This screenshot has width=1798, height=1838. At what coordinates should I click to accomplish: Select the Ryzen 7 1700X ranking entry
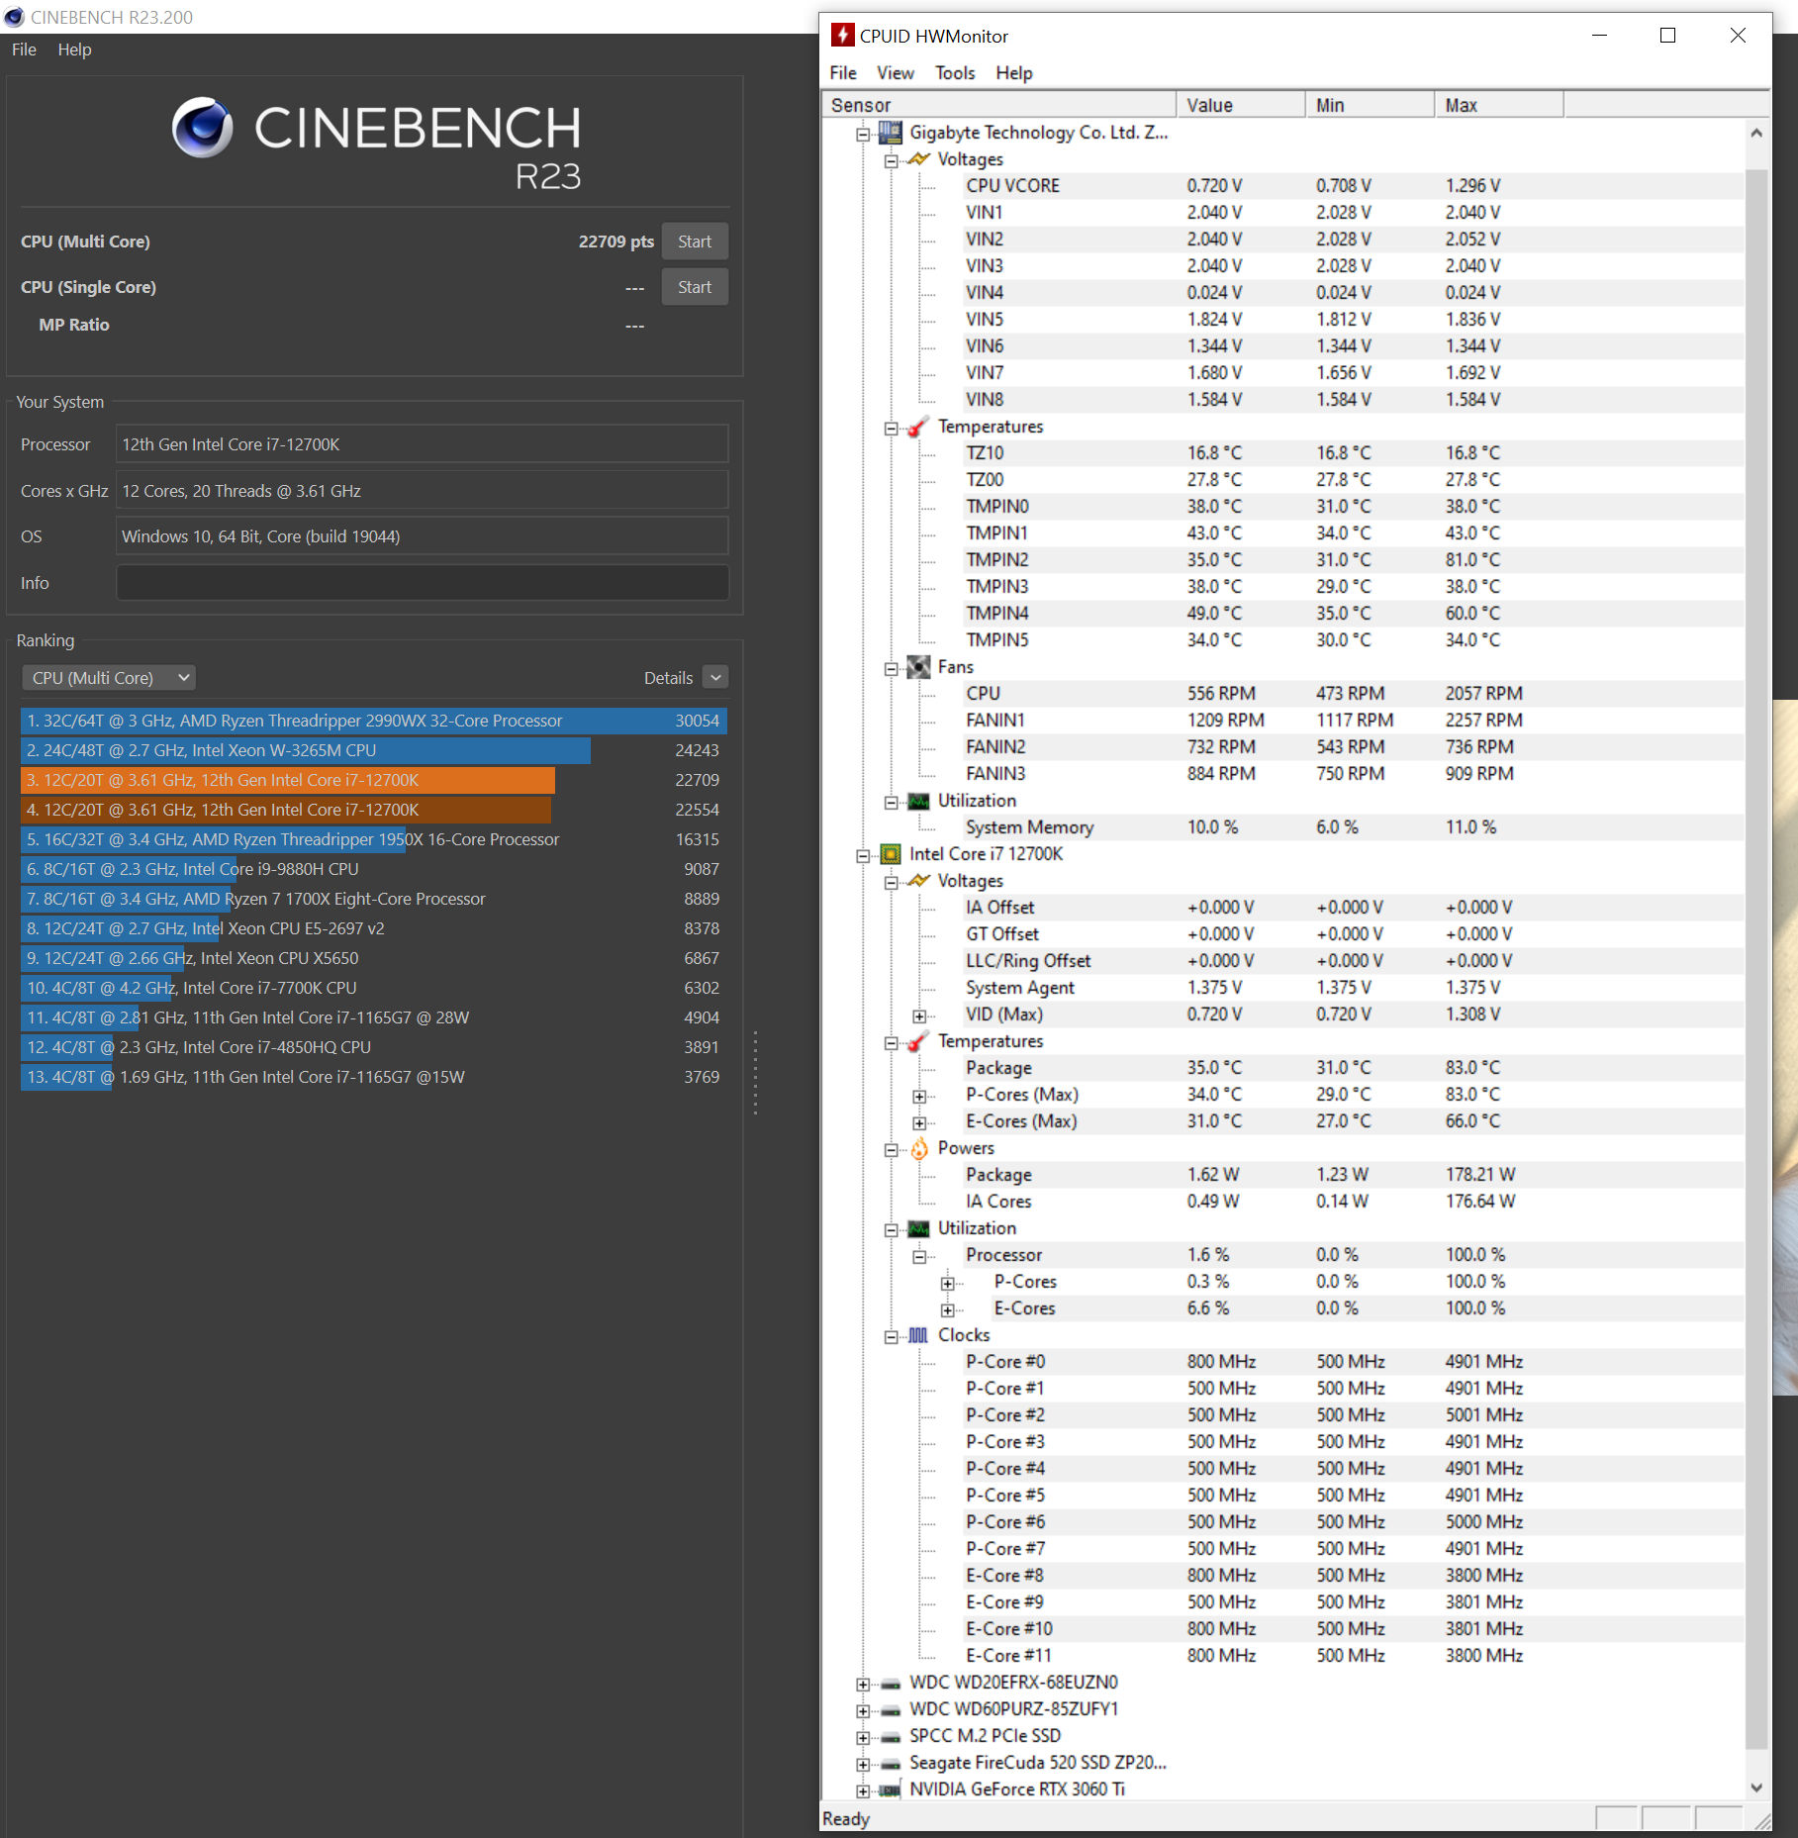click(374, 899)
